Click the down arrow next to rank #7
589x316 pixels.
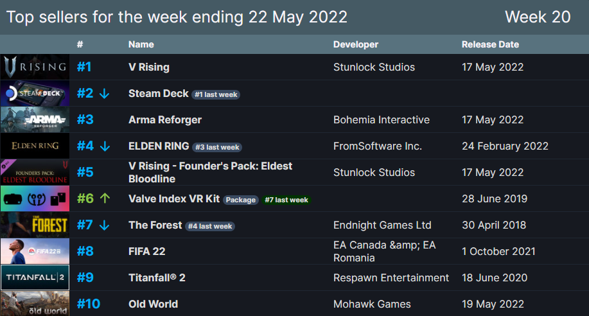click(x=105, y=225)
